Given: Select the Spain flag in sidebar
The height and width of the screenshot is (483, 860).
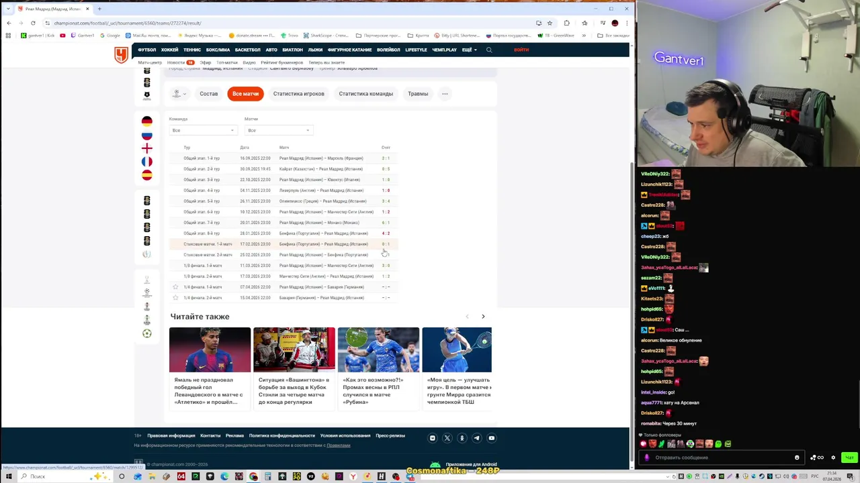Looking at the screenshot, I should pyautogui.click(x=146, y=175).
